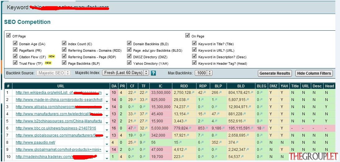Viewport: 340px width, 162px height.
Task: Click BLP arrow next to 266
Action: pos(221,93)
